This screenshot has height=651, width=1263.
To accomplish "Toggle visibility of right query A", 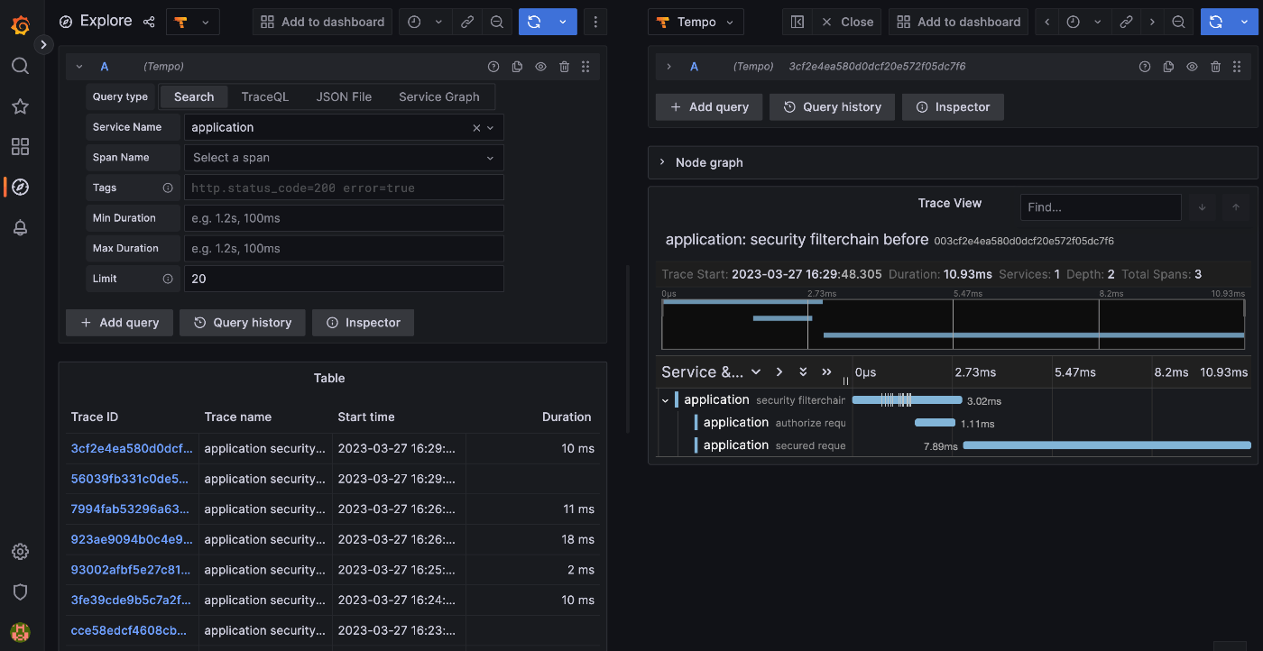I will [1192, 67].
